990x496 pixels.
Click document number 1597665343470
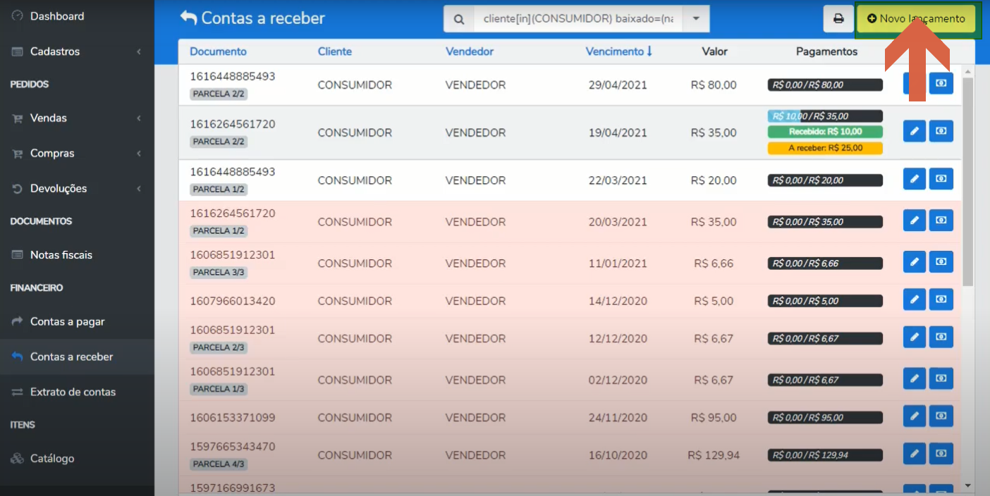[x=232, y=447]
